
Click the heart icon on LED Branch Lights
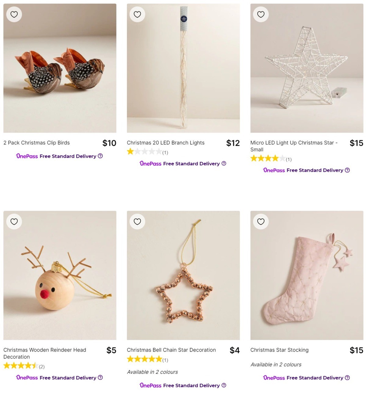[137, 14]
